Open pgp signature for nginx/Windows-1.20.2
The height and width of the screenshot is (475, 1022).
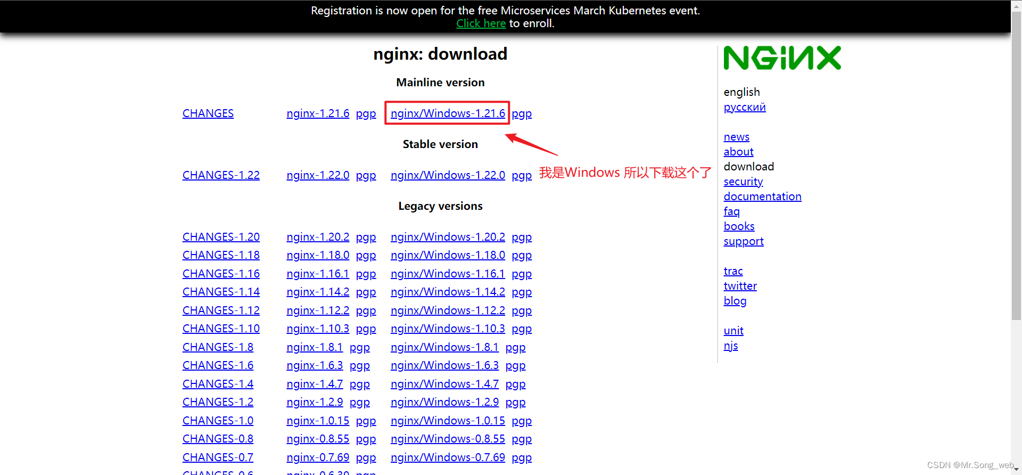[522, 237]
